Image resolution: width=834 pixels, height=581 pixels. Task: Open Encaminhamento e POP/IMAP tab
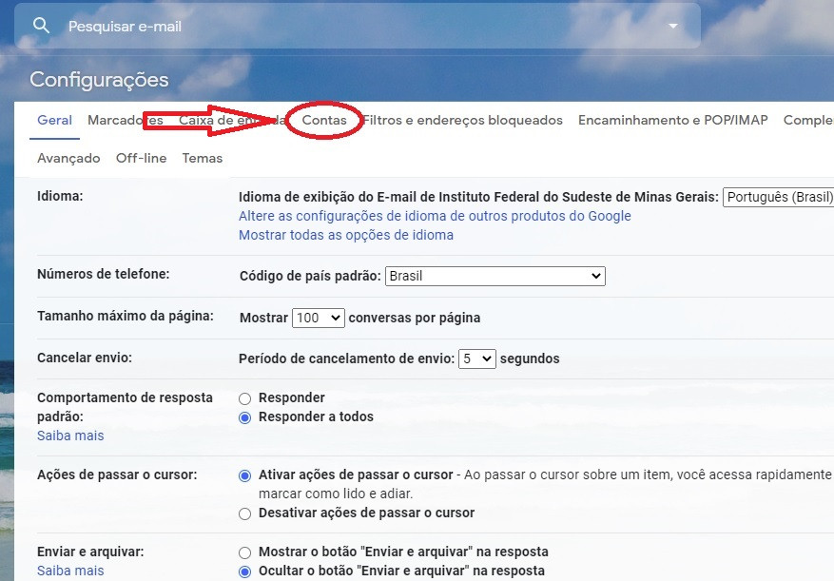pyautogui.click(x=672, y=121)
